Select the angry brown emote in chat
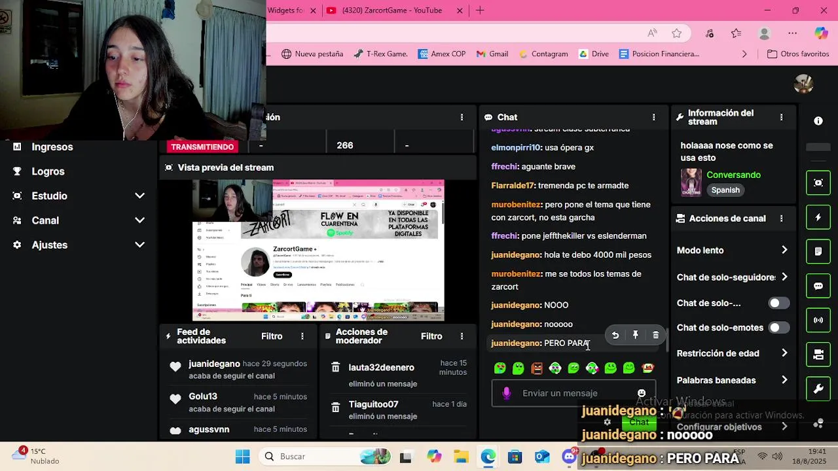Screen dimensions: 838x471 [x=537, y=368]
